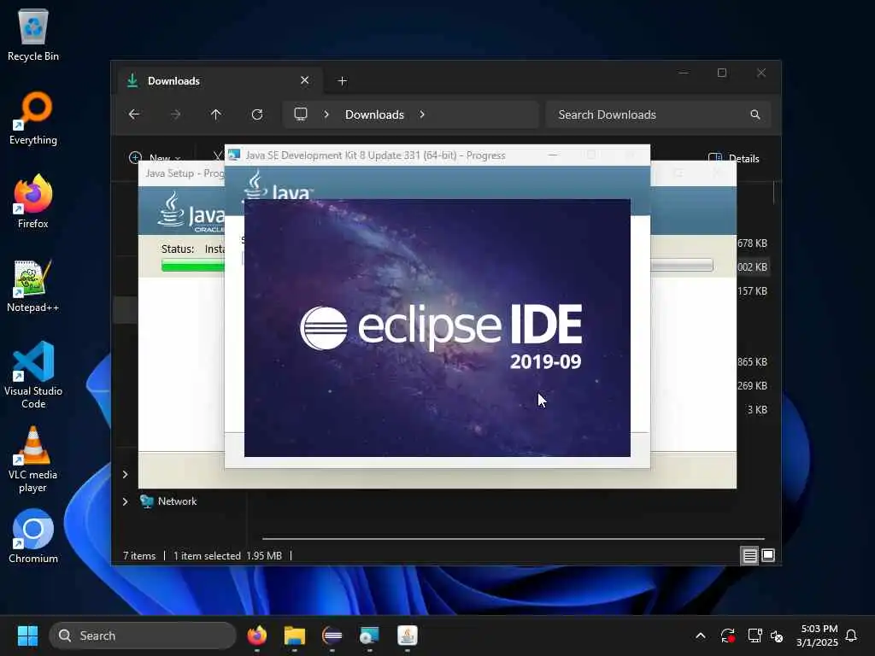Screen dimensions: 875x656
Task: Click the taskbar Search box
Action: point(143,635)
